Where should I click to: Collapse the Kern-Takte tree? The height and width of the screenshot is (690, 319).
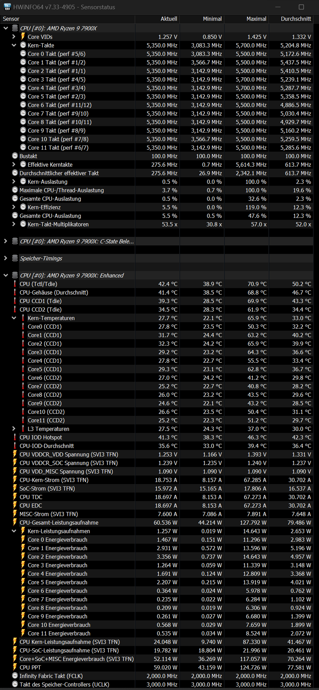(x=14, y=45)
